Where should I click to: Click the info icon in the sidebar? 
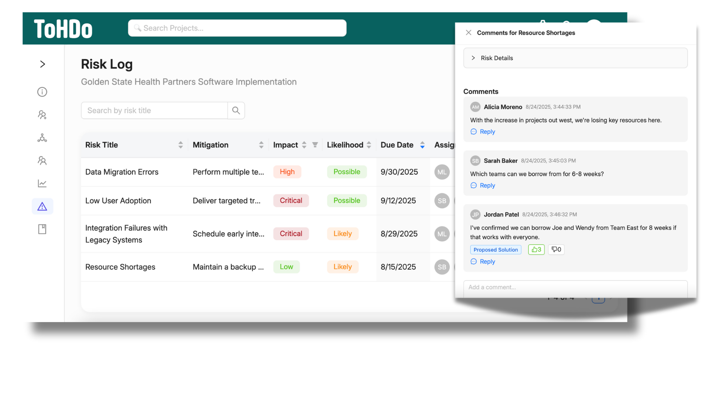[42, 92]
